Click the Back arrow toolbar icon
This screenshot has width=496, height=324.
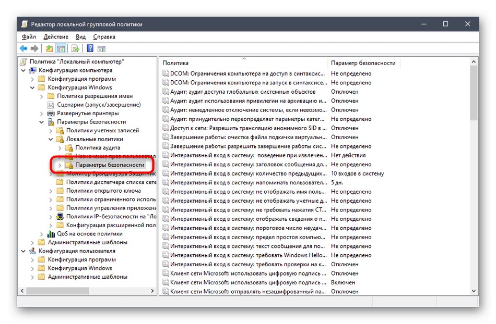pyautogui.click(x=23, y=48)
